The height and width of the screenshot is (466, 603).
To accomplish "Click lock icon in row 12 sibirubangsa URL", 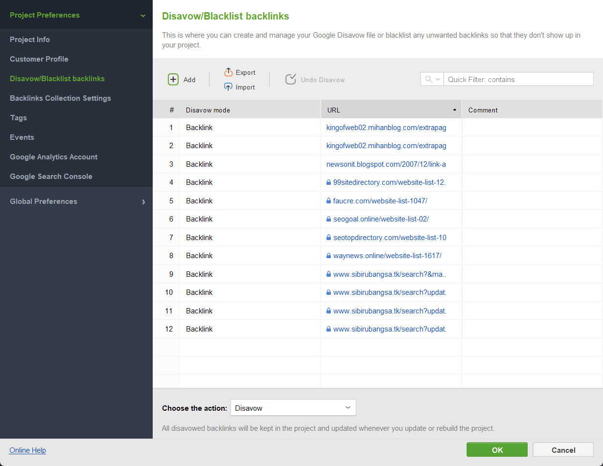I will (x=329, y=329).
